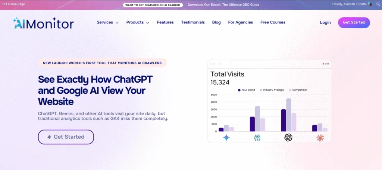382x170 pixels.
Task: Click the mock browser address bar
Action: (x=264, y=64)
